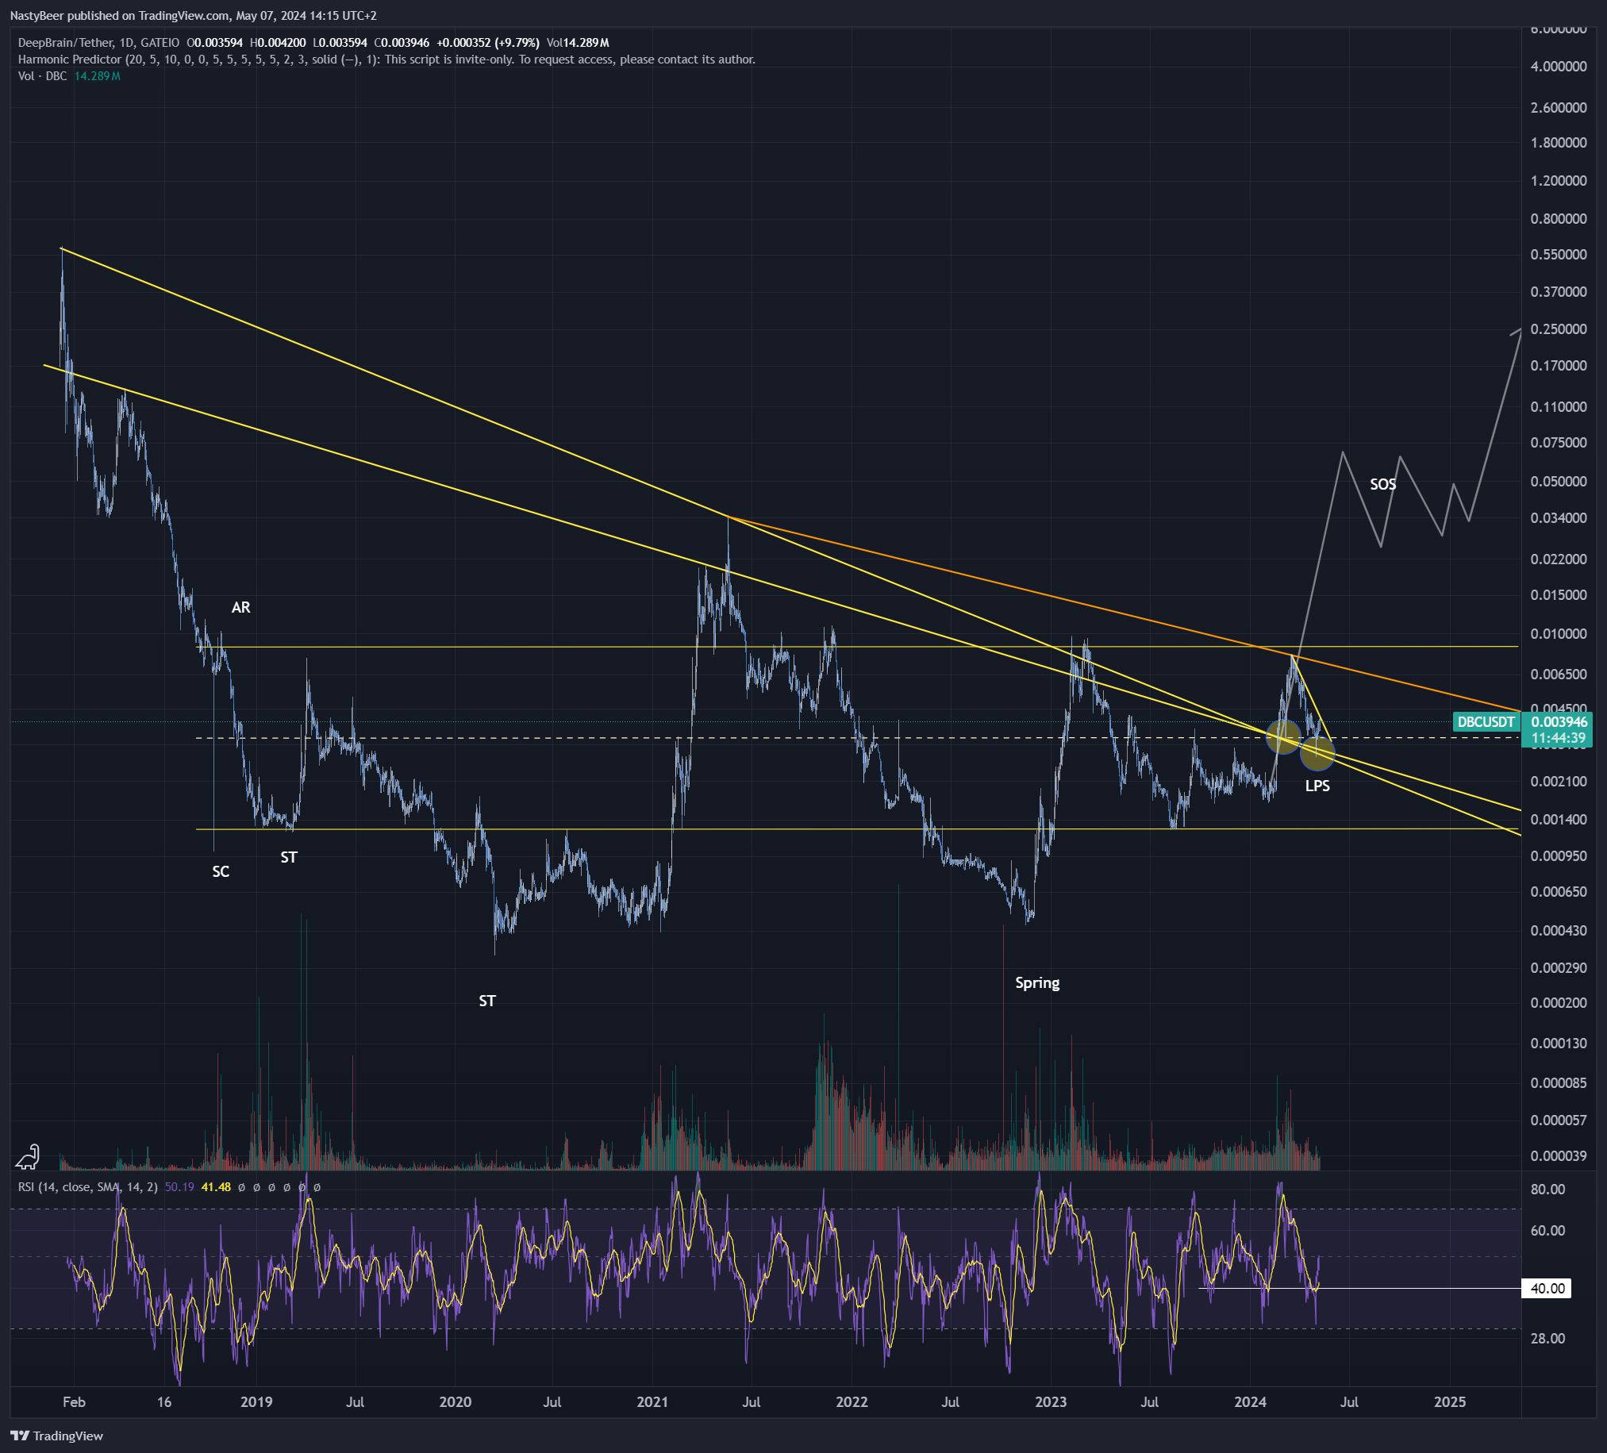The image size is (1607, 1453).
Task: Click the 0.075000 price axis label
Action: click(1559, 442)
